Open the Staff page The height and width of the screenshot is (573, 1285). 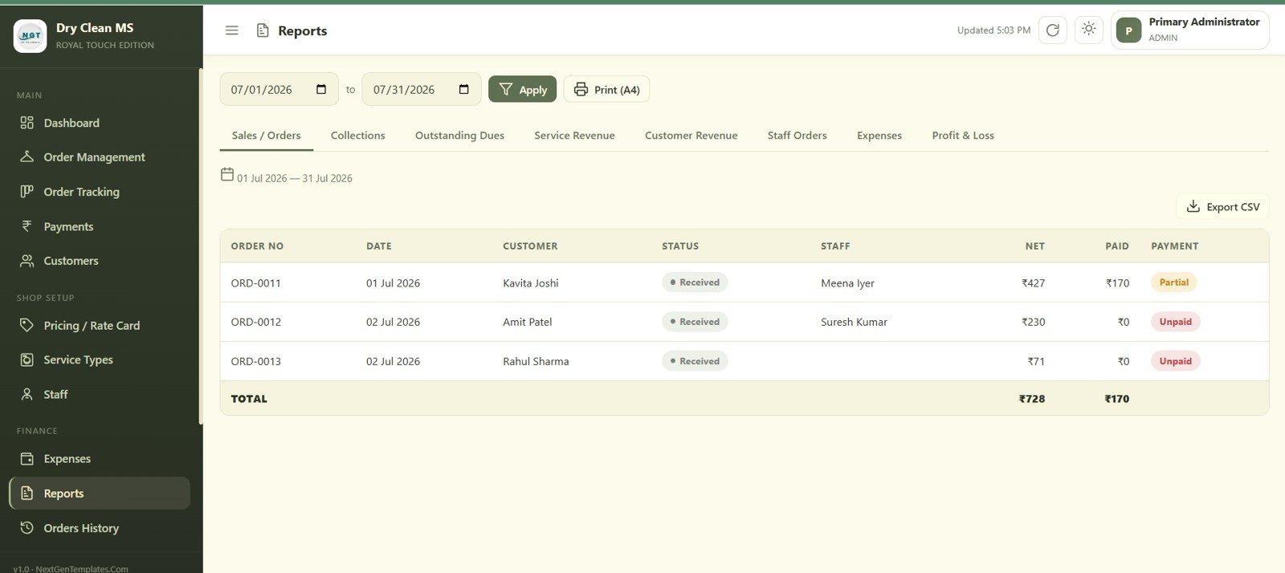(100, 394)
